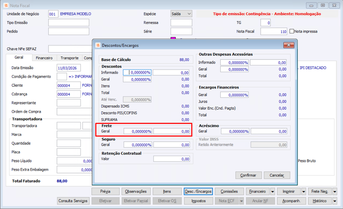Viewport: 343px width, 209px height.
Task: Click the Retenção Contratual Valor field
Action: pos(172,159)
